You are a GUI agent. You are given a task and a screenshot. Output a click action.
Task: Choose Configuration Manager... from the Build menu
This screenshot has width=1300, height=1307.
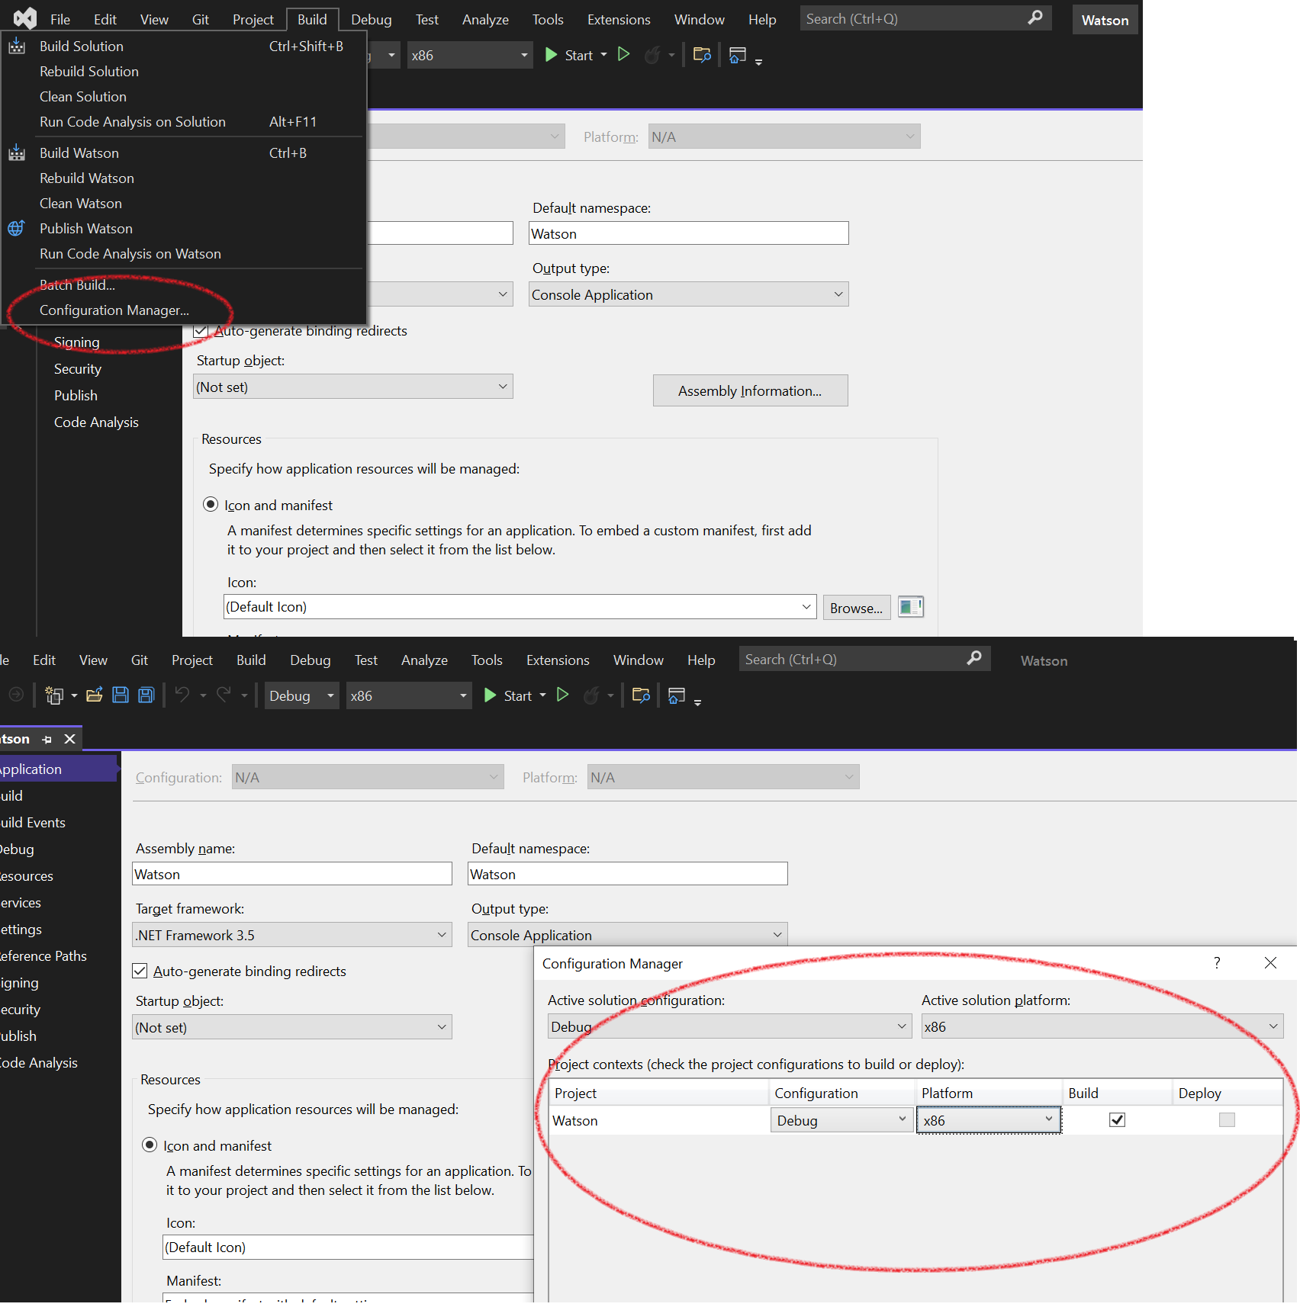coord(114,310)
